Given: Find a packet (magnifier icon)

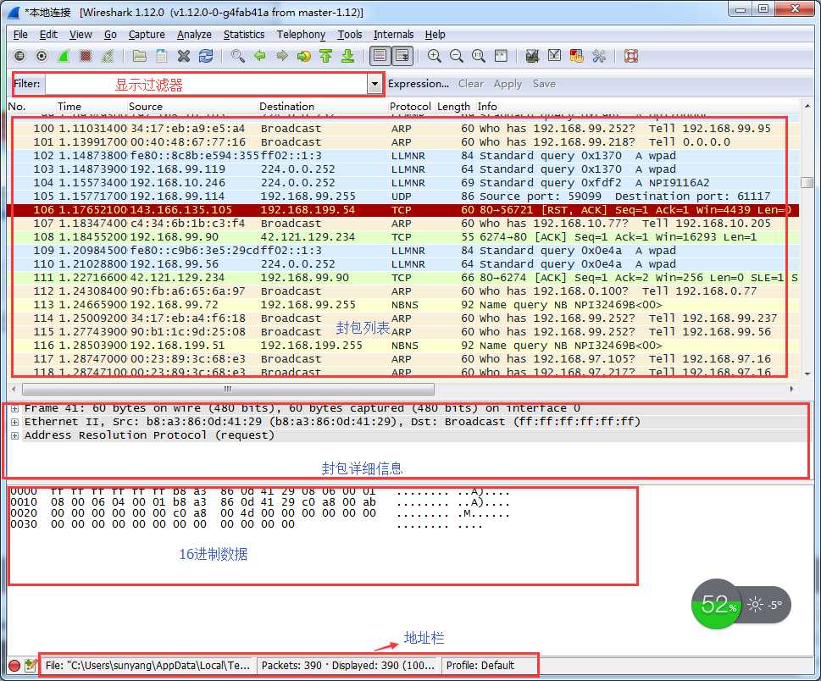Looking at the screenshot, I should pyautogui.click(x=238, y=56).
